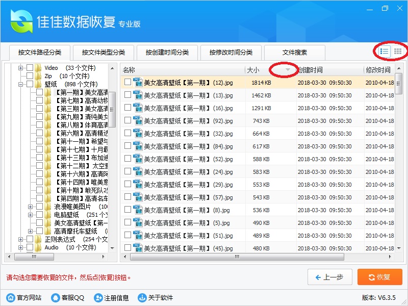Screen dimensions: 408x306
Task: Collapse the 壁纸 folder tree node
Action: (x=21, y=84)
